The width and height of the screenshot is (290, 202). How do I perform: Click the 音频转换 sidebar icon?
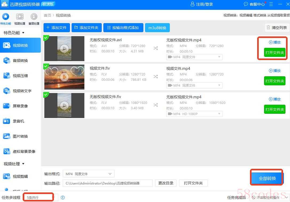coord(7,61)
